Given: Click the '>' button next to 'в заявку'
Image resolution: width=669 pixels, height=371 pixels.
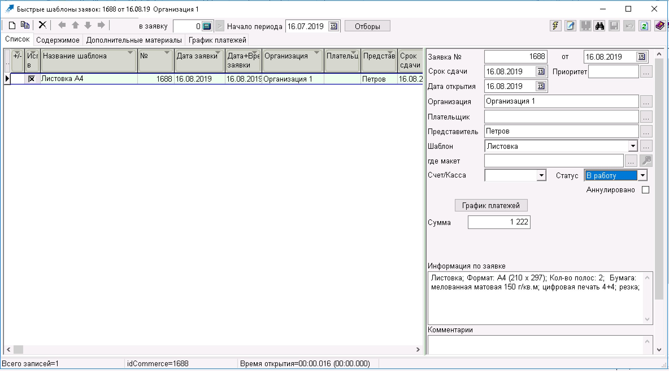Looking at the screenshot, I should (220, 26).
